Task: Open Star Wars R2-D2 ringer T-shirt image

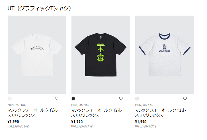Action: click(x=165, y=55)
